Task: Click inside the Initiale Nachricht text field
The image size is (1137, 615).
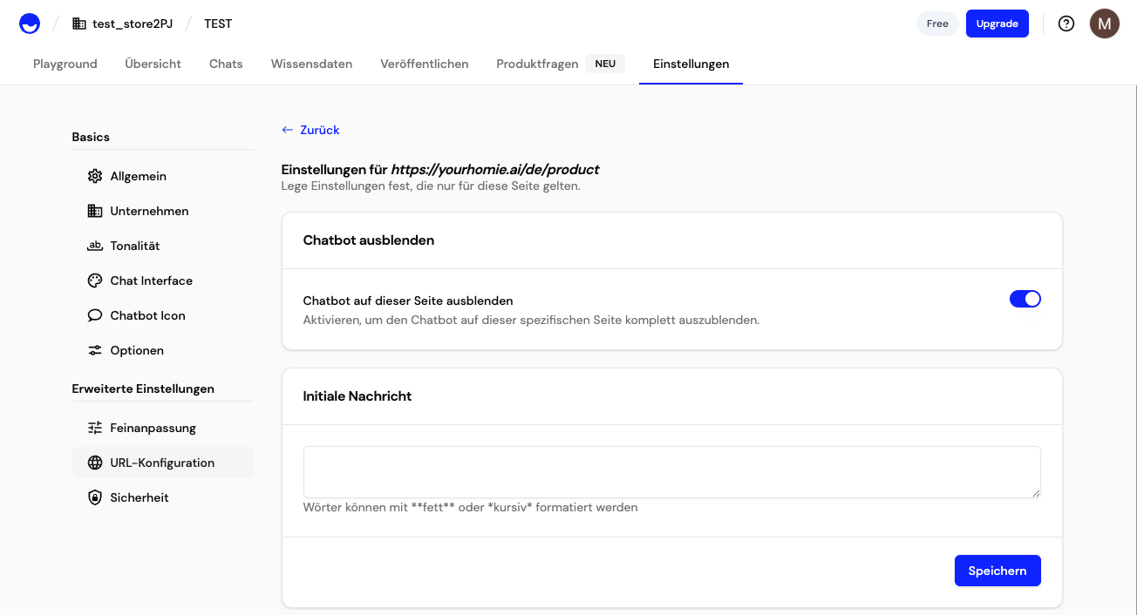Action: coord(671,471)
